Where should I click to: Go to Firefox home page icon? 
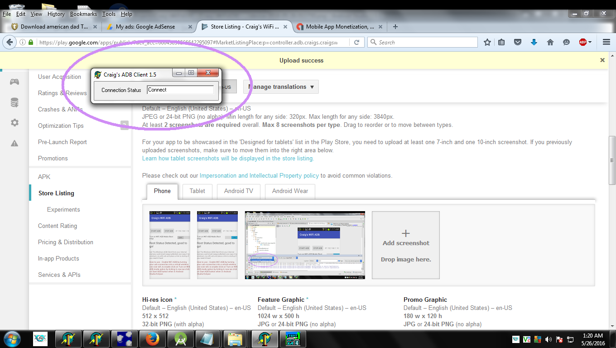point(550,42)
